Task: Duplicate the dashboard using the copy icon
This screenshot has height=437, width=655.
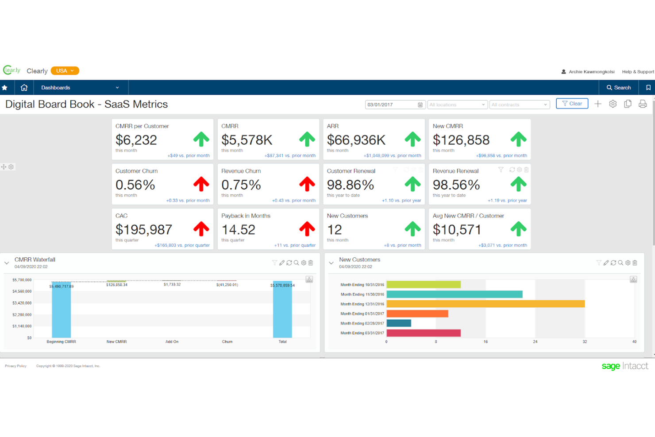Action: point(628,104)
